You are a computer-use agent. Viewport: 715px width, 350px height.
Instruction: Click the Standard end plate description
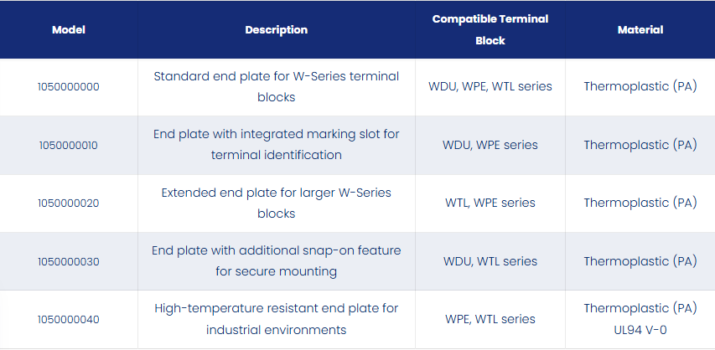[277, 86]
